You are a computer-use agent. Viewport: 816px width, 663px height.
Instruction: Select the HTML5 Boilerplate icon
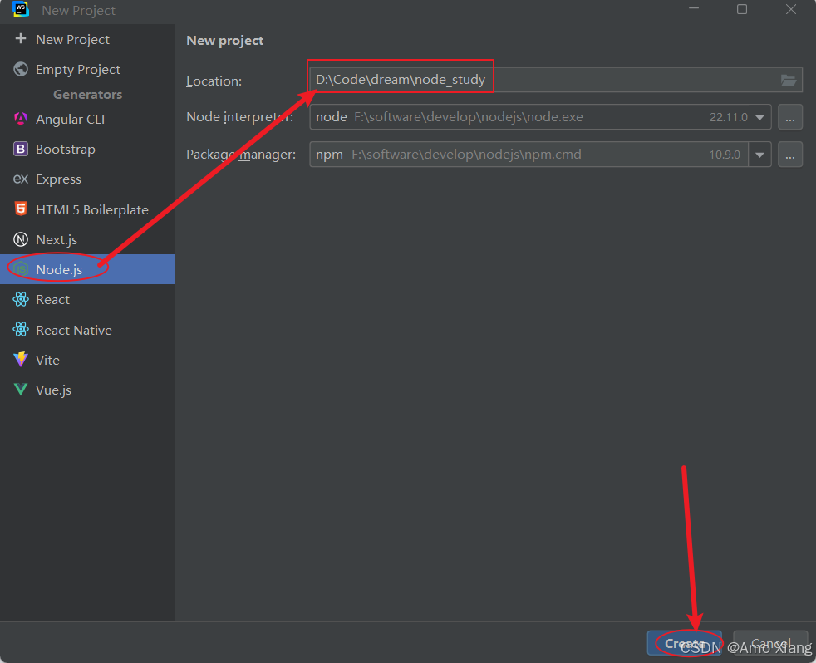pos(20,209)
